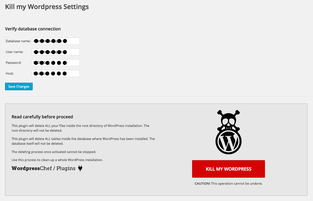313x201 pixels.
Task: Click the Kill my Wordpress Settings heading
Action: pos(47,7)
